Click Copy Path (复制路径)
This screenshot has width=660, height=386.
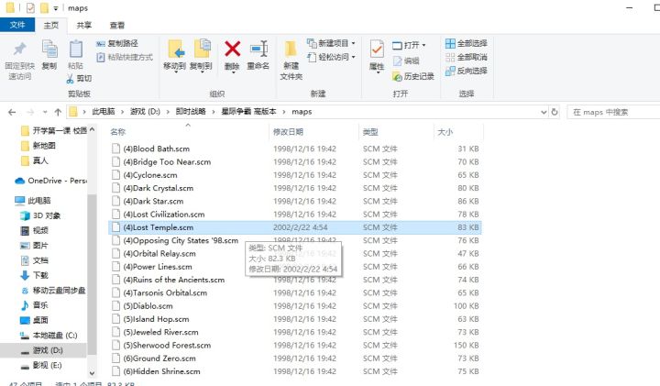117,43
